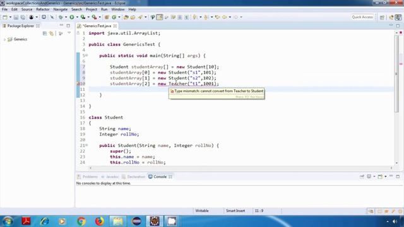Viewport: 404px width, 227px height.
Task: Click the Save toolbar icon
Action: pos(16,17)
